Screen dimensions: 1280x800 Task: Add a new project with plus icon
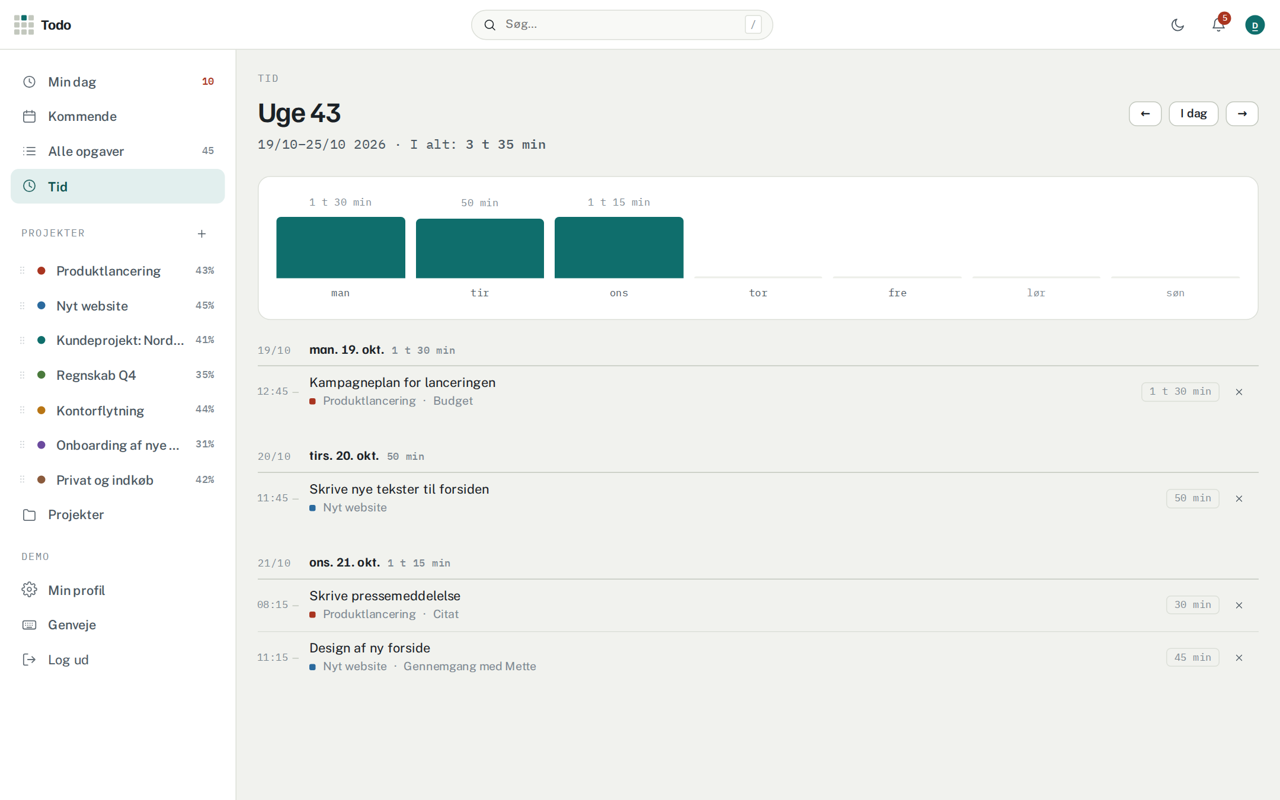click(x=201, y=233)
